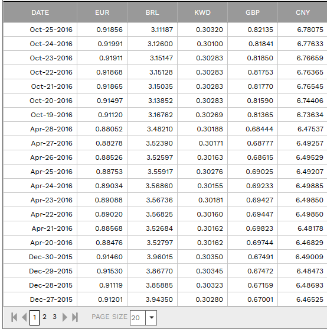
Task: Sort by the EUR column header
Action: click(x=102, y=12)
